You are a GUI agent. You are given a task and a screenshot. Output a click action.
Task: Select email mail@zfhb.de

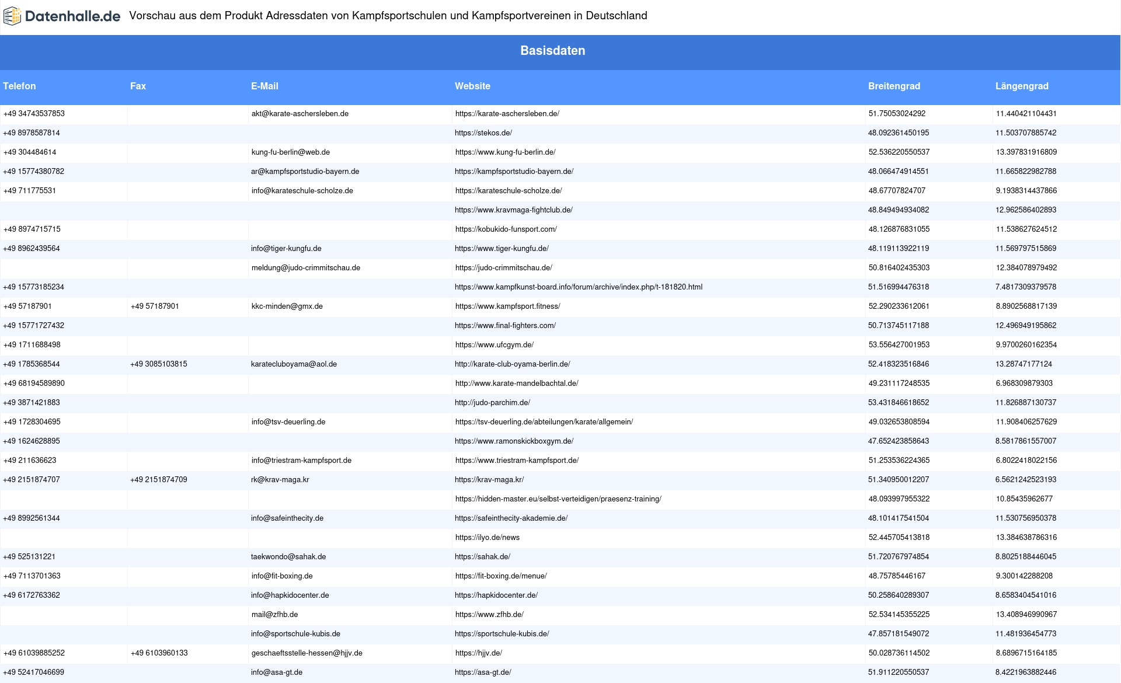(275, 615)
